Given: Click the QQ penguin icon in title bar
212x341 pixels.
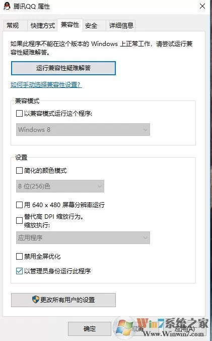Looking at the screenshot, I should tap(7, 6).
